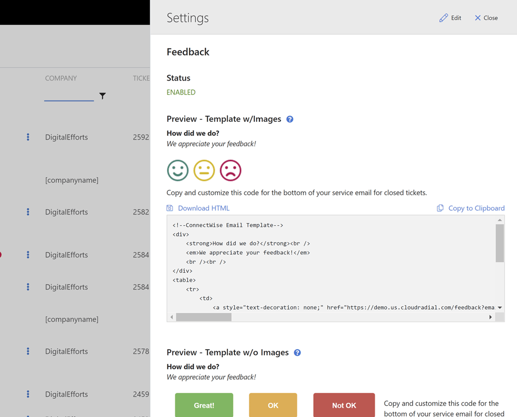Click inside the company filter field
517x417 pixels.
(x=69, y=95)
